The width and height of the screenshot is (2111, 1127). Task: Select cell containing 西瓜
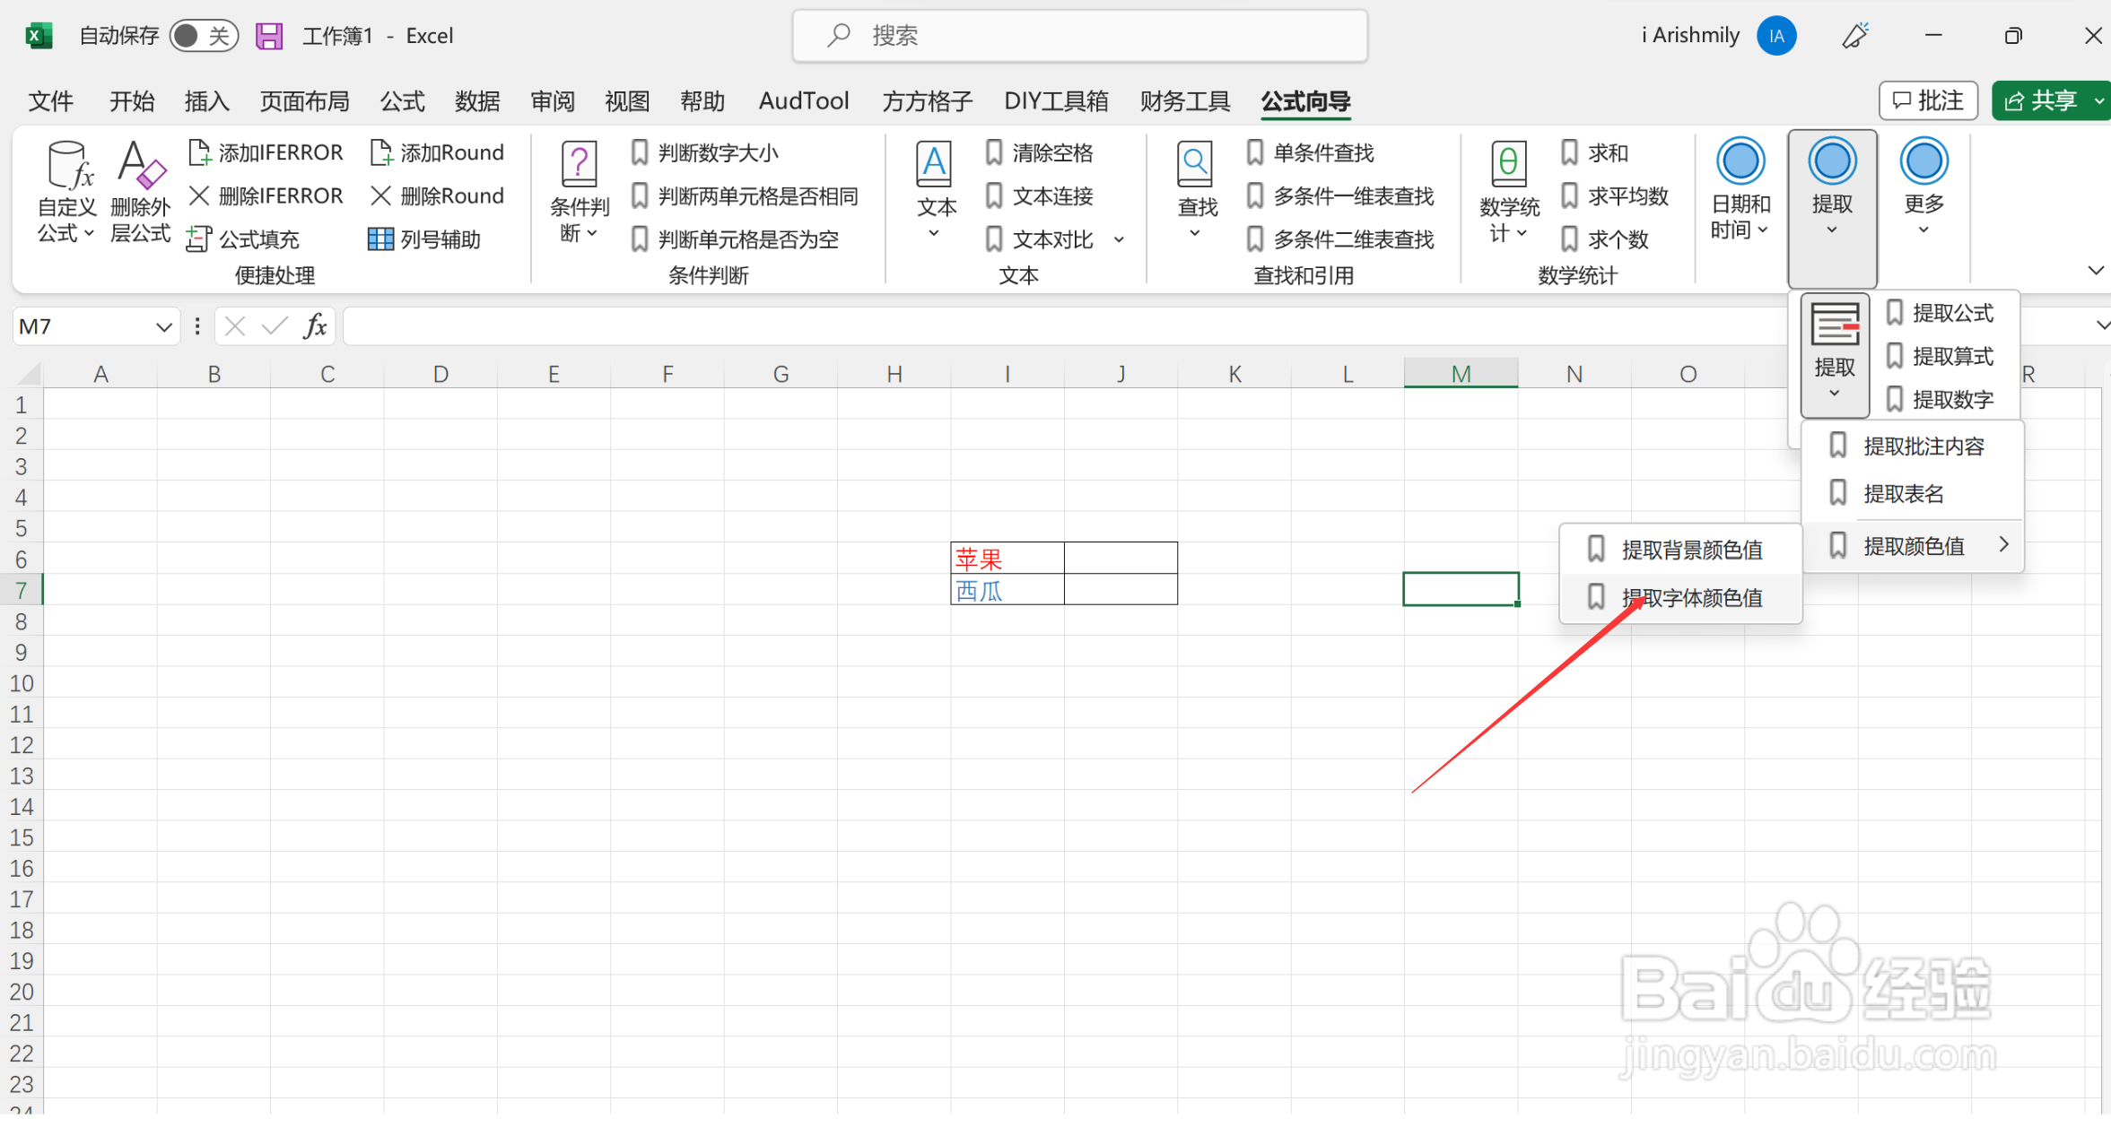coord(1008,590)
